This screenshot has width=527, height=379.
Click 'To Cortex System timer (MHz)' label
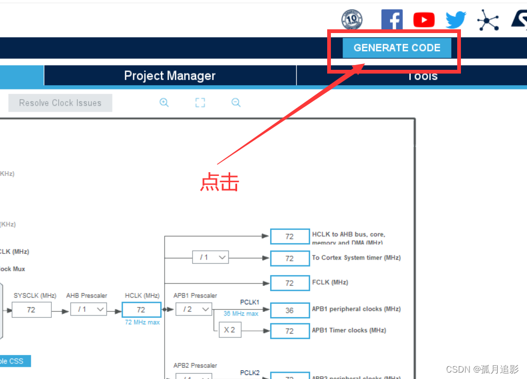[356, 257]
